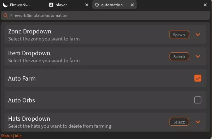Close the player tab
The image size is (212, 139).
click(x=87, y=5)
